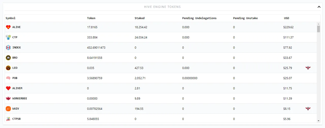This screenshot has height=128, width=325.
Task: Click the orange WAIV token icon
Action: point(8,108)
